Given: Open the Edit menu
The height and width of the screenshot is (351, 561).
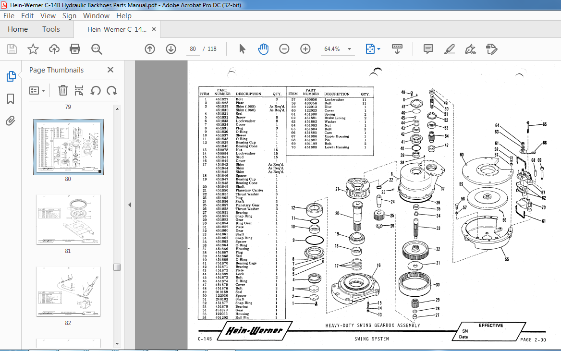Looking at the screenshot, I should [27, 16].
